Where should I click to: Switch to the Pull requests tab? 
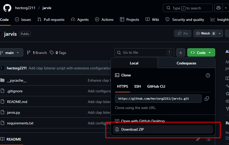point(51,20)
